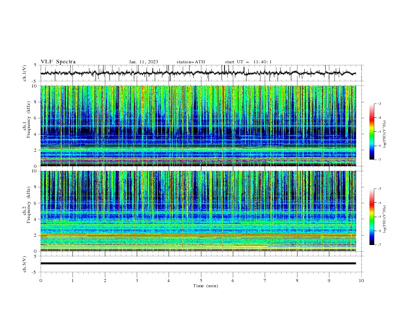Click the "ch.3(V)" axis label
This screenshot has height=315, width=407.
25,264
